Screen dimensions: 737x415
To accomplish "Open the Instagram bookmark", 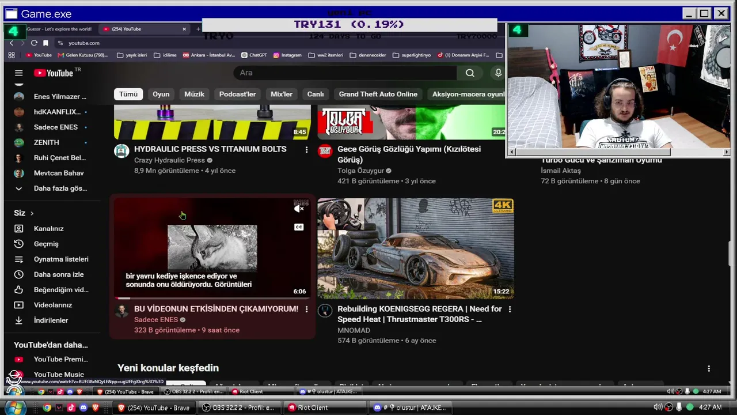I will (x=287, y=55).
